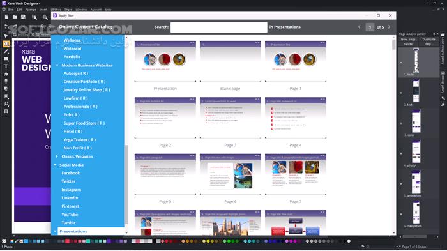Collapse the Presentations category arrow
Screen dimensions: 447x251
click(55, 231)
